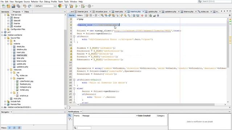Click the Undo arrow icon
Viewport: 232px width, 130px height.
click(x=25, y=6)
